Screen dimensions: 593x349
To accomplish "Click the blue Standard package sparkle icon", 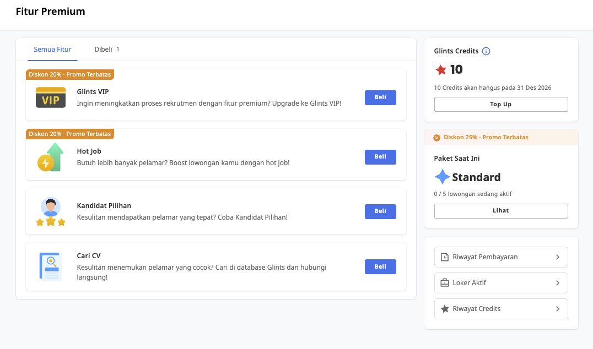I will (442, 177).
